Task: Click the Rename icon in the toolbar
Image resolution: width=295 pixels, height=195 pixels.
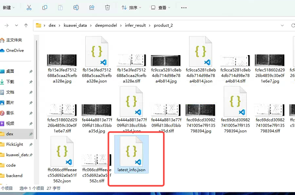Action: (76, 7)
